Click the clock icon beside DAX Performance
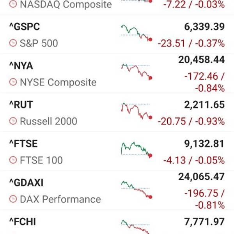Screen dimensions: 234x234 pyautogui.click(x=13, y=199)
